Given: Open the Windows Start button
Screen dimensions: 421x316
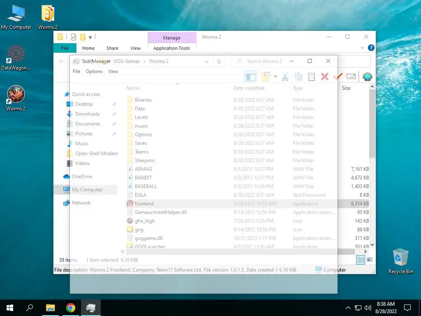Looking at the screenshot, I should pos(10,308).
